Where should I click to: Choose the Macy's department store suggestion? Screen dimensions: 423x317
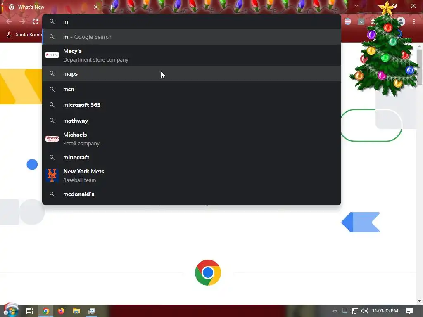tap(192, 55)
